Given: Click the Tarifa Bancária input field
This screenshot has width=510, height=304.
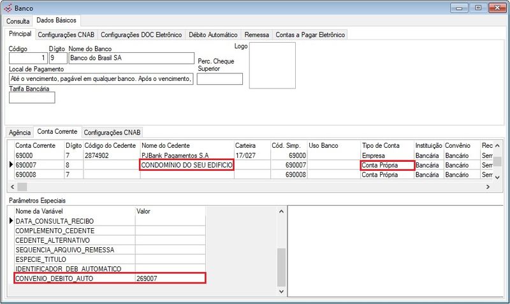Looking at the screenshot, I should click(x=32, y=98).
